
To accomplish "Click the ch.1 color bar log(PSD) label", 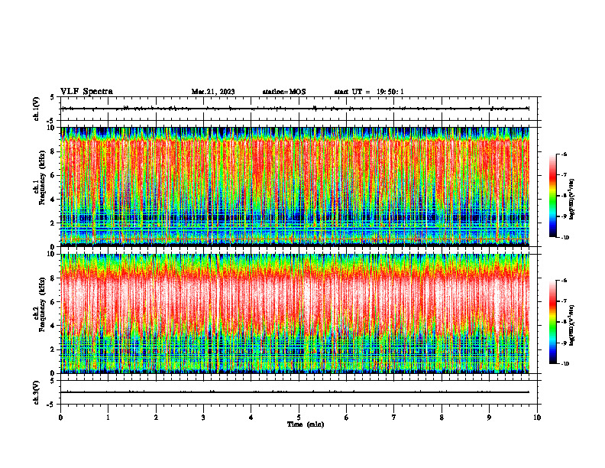I will [572, 200].
